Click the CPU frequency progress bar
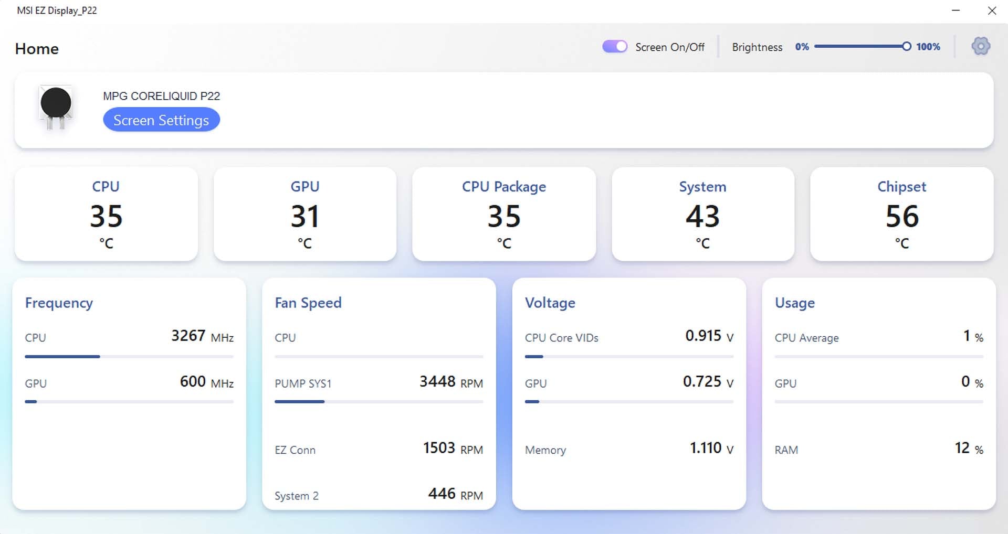 [129, 357]
